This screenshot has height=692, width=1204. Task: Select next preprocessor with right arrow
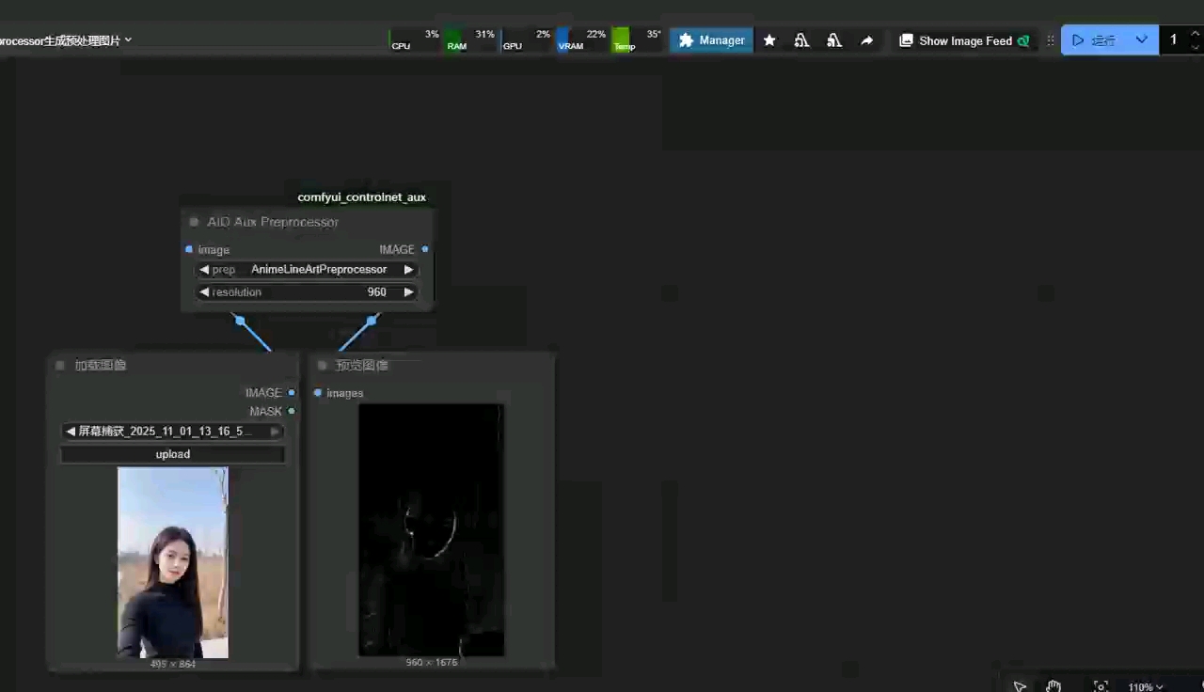coord(408,270)
